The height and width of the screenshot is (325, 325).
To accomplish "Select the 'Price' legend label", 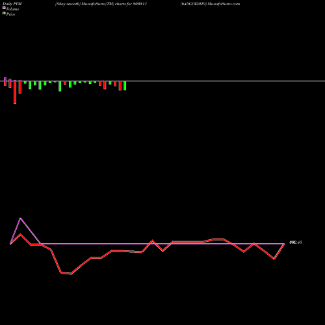I will click(x=11, y=14).
